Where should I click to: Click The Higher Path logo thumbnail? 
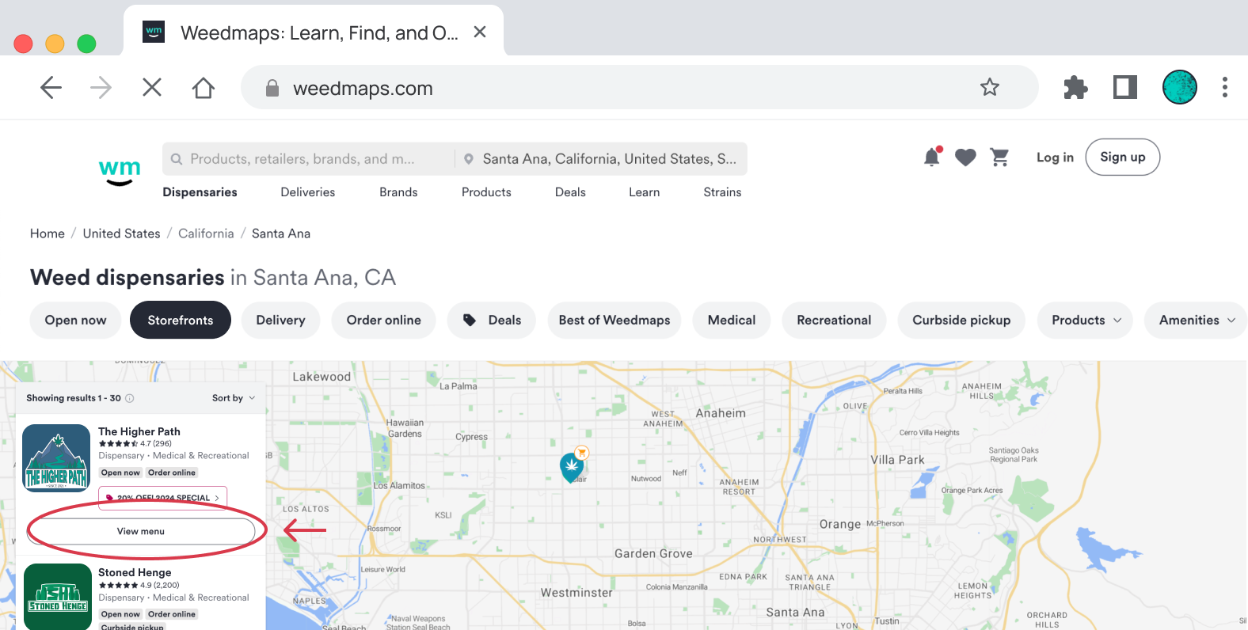click(x=56, y=457)
